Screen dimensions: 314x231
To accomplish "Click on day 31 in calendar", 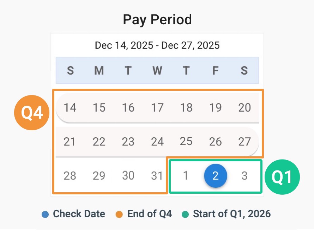I will [157, 175].
